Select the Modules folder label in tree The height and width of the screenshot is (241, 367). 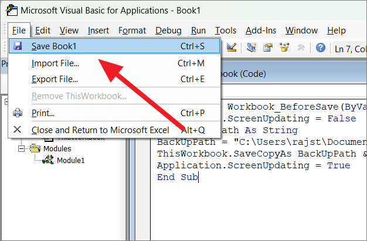[57, 148]
